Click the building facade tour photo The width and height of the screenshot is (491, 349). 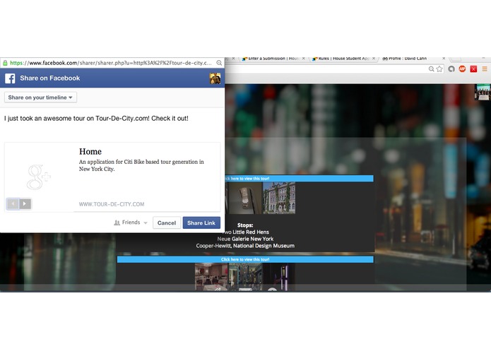(278, 198)
